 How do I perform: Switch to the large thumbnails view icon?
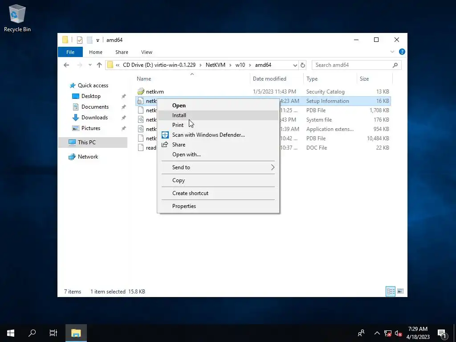click(400, 291)
